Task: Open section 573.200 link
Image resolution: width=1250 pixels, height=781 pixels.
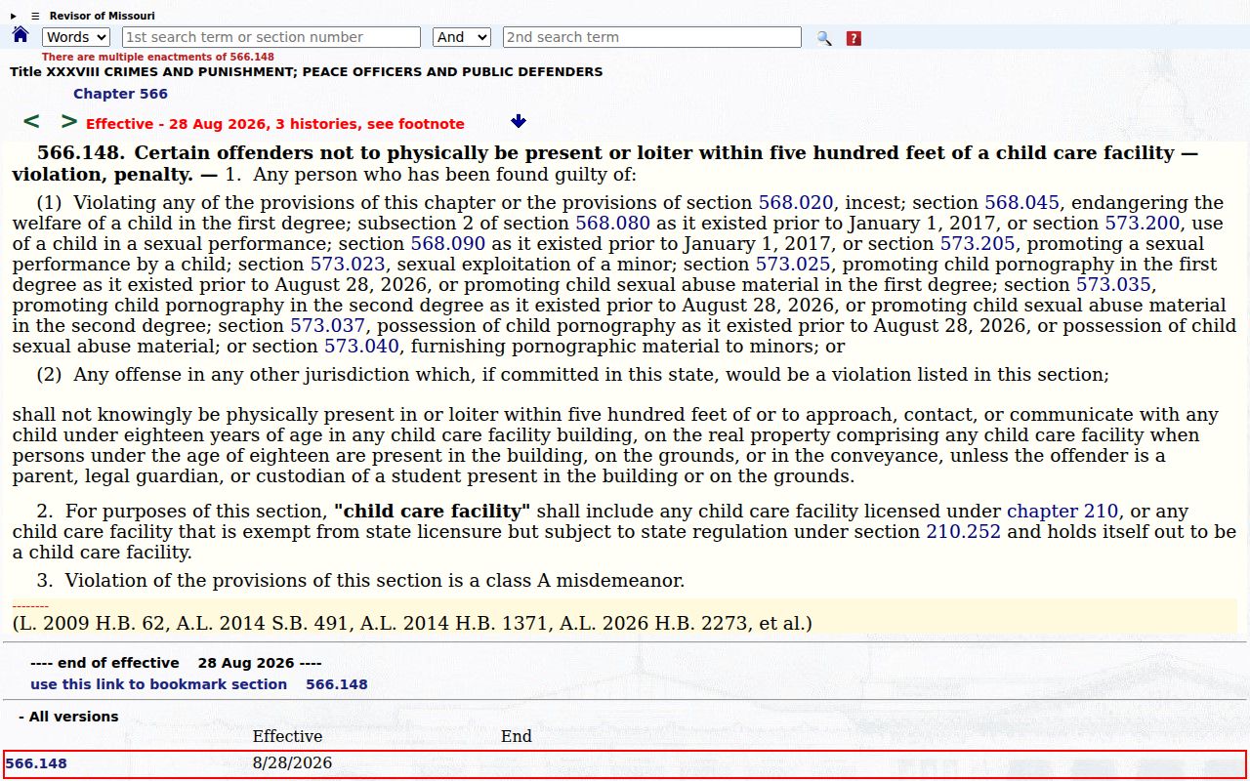Action: tap(1142, 224)
